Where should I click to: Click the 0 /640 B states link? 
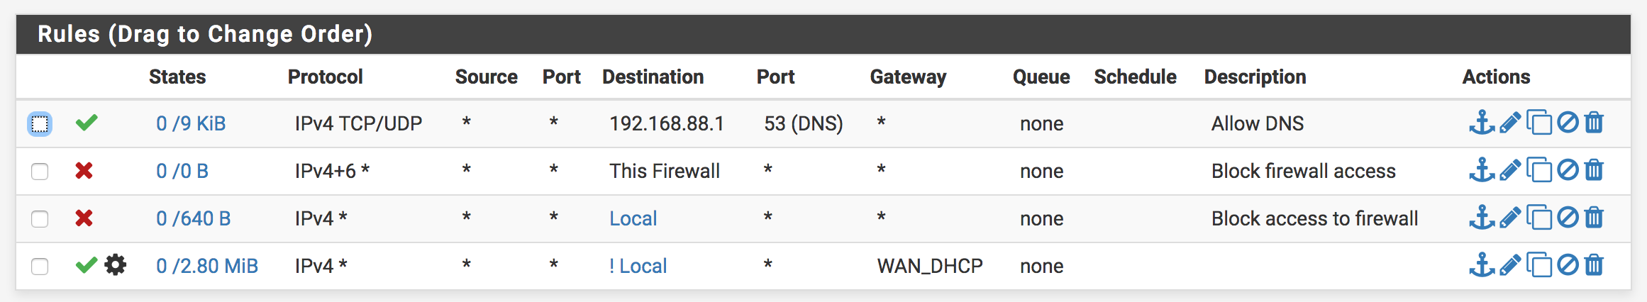point(194,218)
